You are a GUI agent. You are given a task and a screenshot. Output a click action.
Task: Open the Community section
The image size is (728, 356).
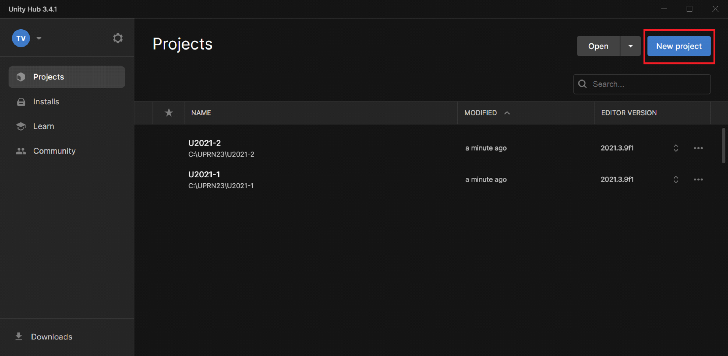click(54, 151)
